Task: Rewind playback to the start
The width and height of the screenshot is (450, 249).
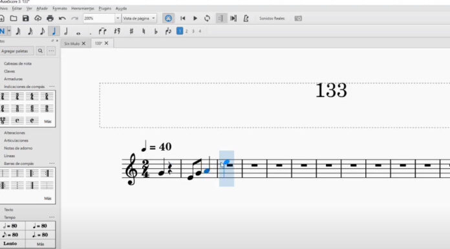Action: tap(182, 18)
